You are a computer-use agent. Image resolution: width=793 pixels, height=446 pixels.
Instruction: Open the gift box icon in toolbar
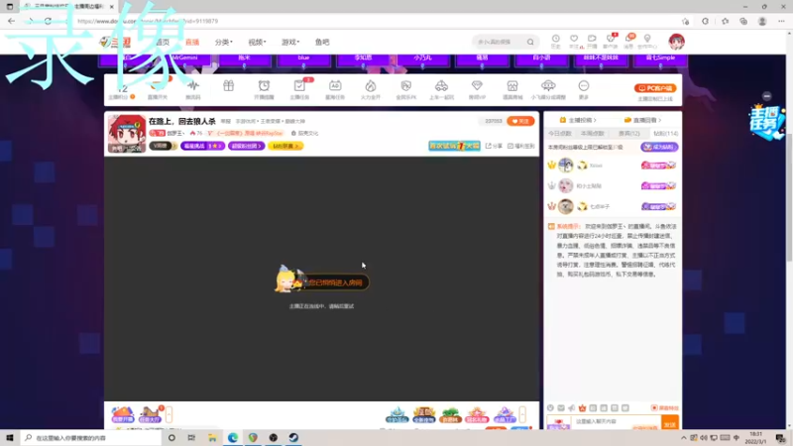229,86
